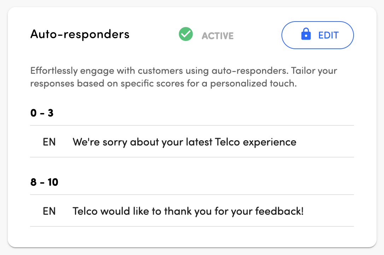Click the green active checkmark icon
The width and height of the screenshot is (384, 255).
tap(186, 35)
